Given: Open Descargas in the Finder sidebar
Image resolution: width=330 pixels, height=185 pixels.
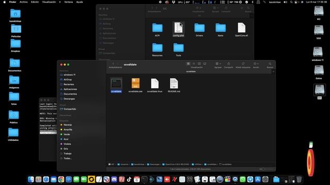Looking at the screenshot, I should 69,99.
